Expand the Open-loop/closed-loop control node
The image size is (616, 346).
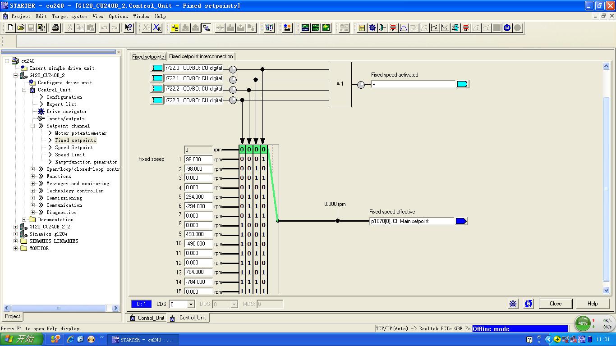[x=33, y=169]
